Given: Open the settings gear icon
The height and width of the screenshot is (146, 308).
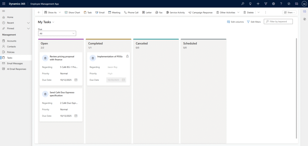Looking at the screenshot, I should (273, 4).
